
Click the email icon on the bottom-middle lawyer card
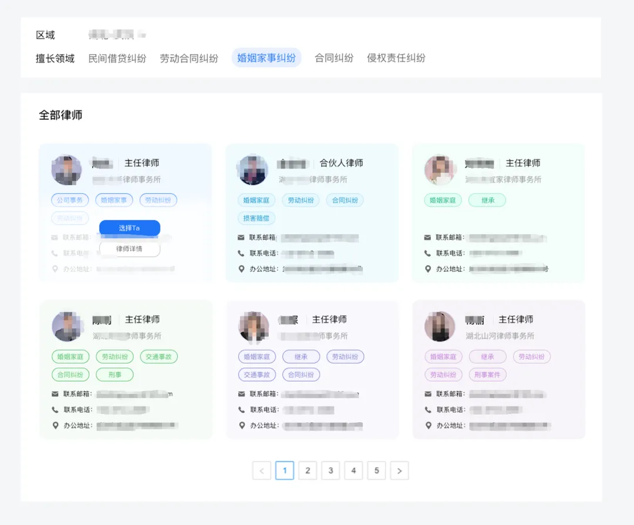pyautogui.click(x=241, y=394)
